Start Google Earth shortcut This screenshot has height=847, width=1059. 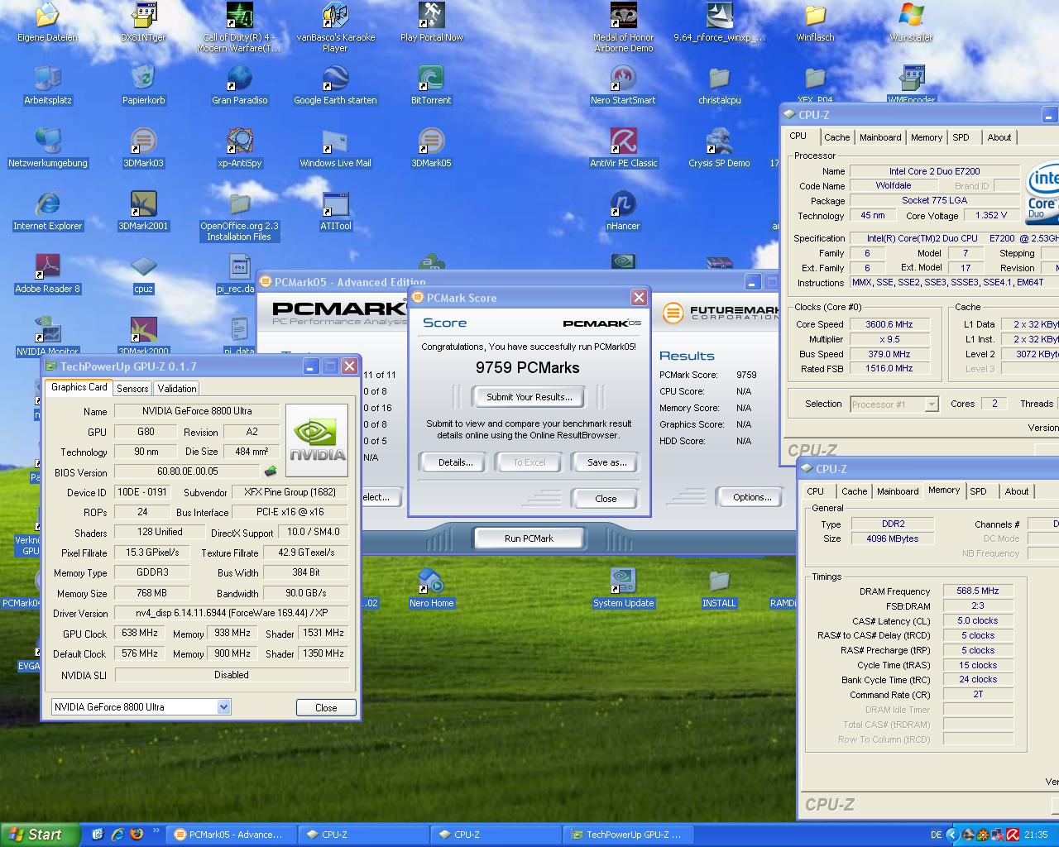pos(335,85)
